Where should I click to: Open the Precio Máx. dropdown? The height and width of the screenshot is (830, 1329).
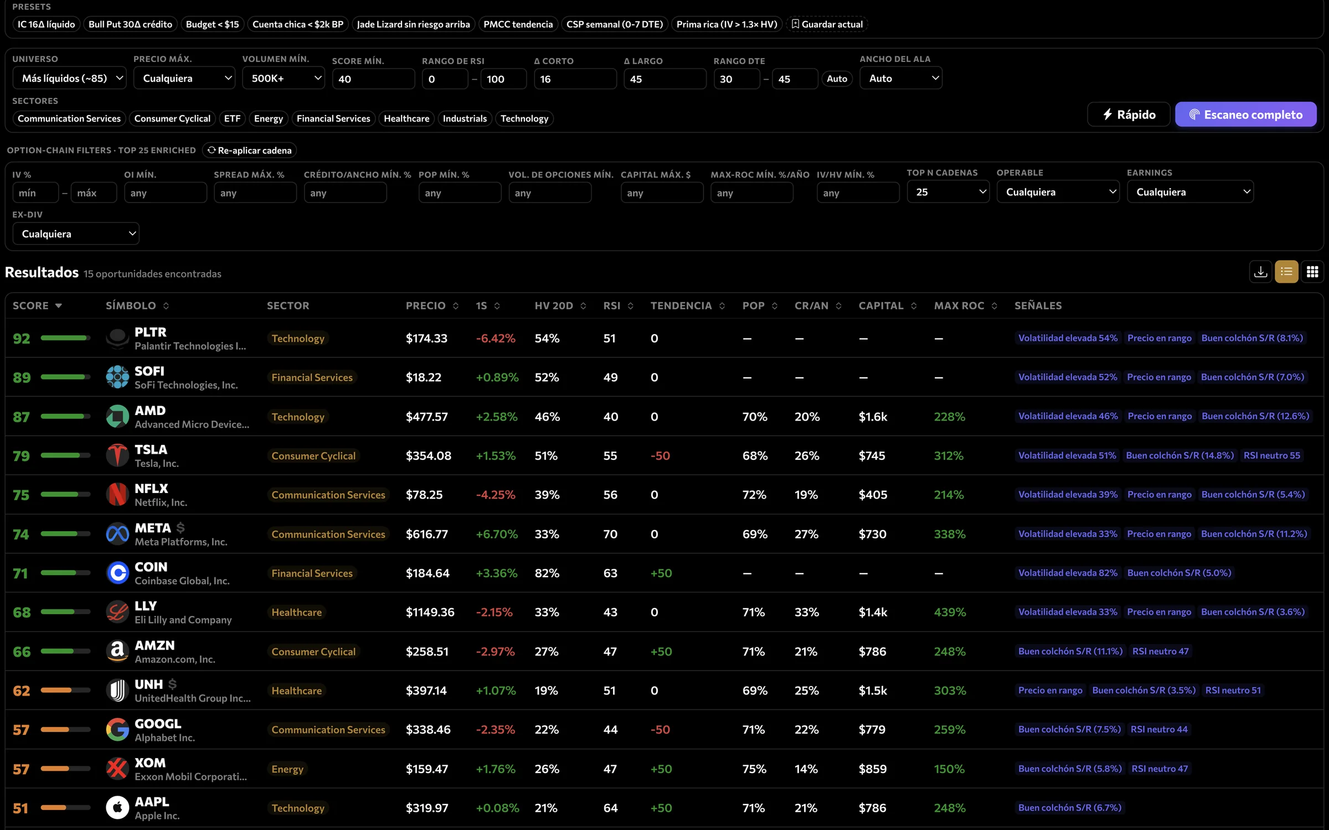184,78
